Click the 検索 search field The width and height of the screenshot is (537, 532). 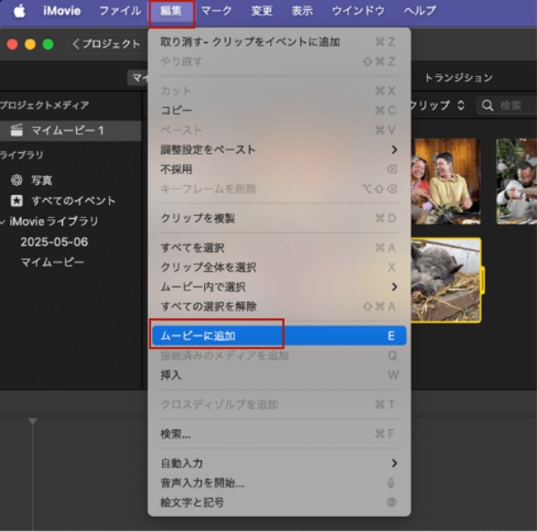(507, 105)
